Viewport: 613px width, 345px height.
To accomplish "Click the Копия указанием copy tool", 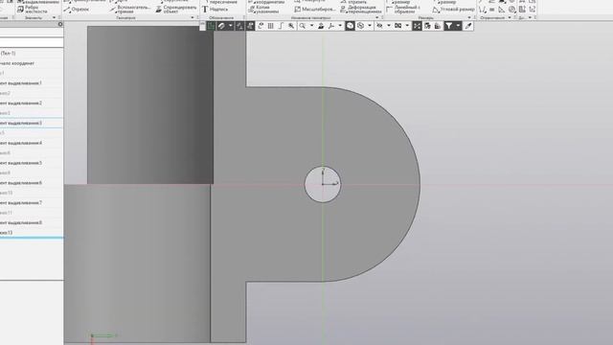I will coord(264,9).
